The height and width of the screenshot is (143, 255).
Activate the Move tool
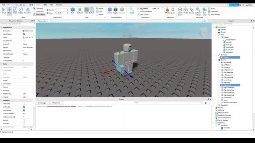pyautogui.click(x=9, y=11)
